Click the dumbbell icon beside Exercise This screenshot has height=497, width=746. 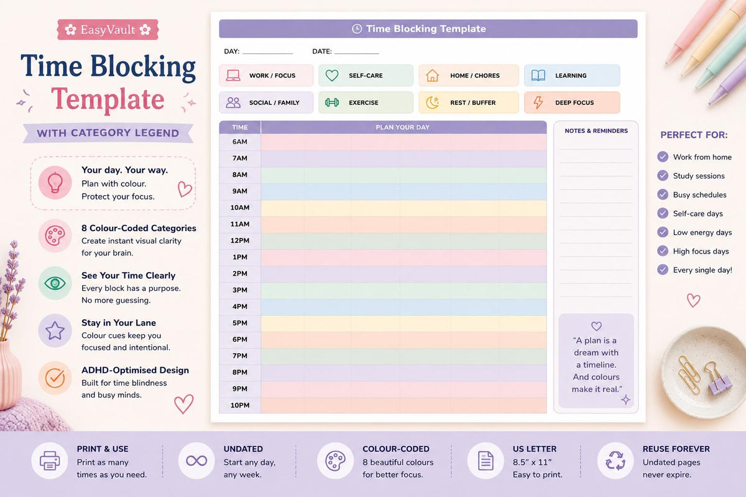point(332,103)
